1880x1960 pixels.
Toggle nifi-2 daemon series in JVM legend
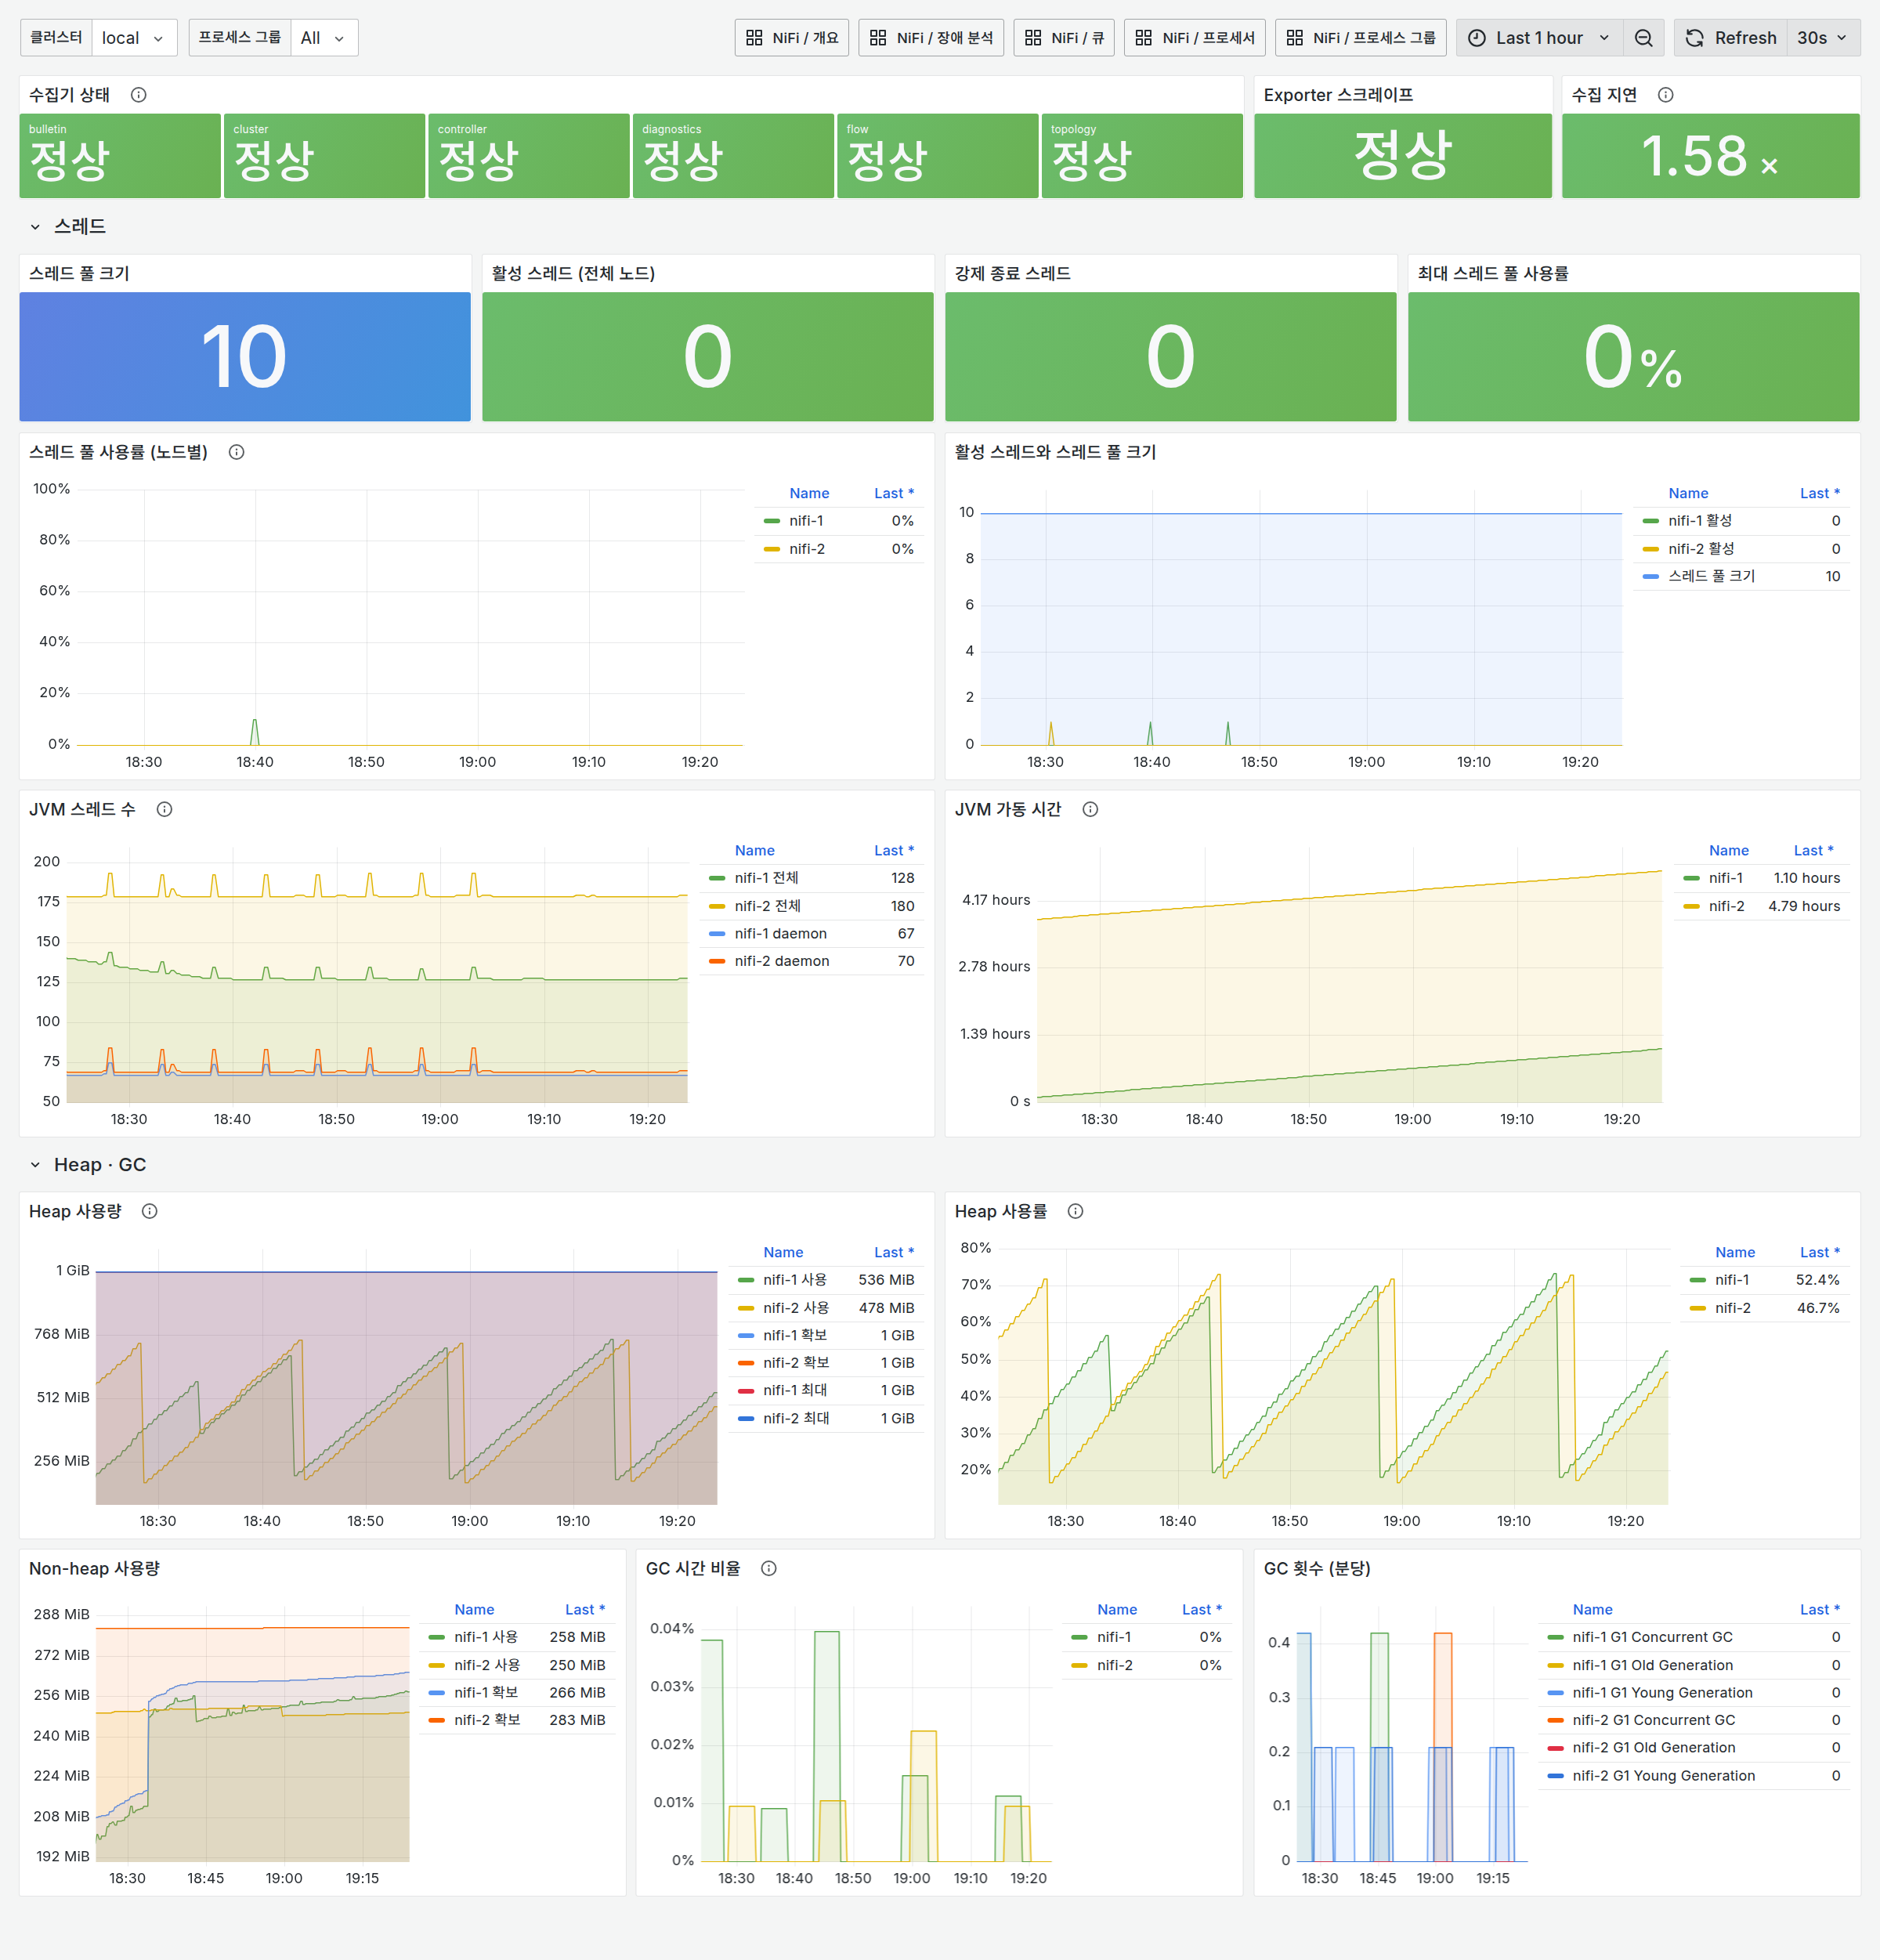click(782, 961)
